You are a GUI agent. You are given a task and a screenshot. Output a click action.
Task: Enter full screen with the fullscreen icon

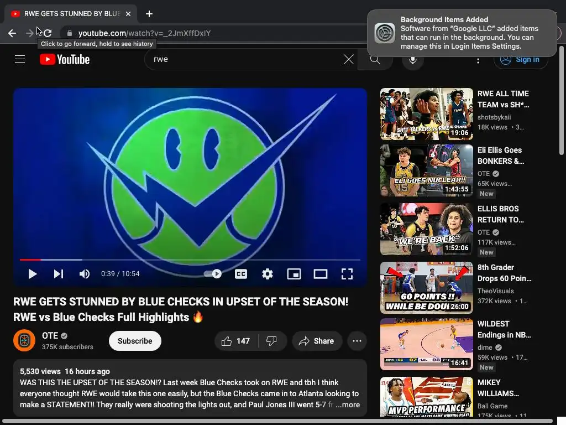(347, 274)
